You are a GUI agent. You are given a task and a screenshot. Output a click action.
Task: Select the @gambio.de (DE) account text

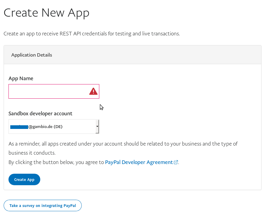[x=45, y=127]
